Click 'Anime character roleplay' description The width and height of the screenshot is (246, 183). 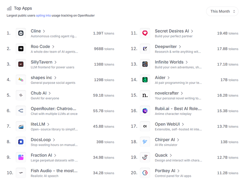pyautogui.click(x=173, y=114)
